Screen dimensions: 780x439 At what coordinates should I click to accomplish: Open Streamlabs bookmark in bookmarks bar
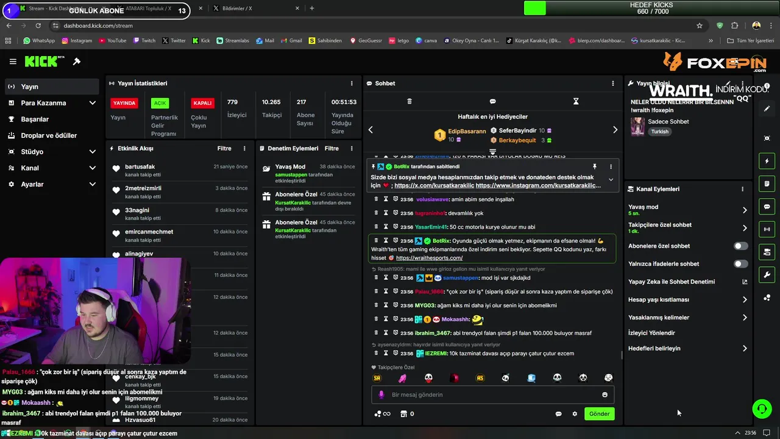(232, 41)
